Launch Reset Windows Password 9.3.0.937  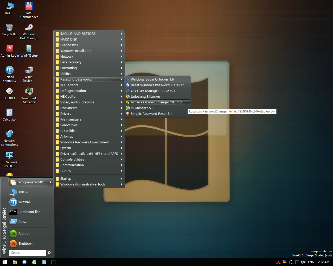(x=157, y=85)
